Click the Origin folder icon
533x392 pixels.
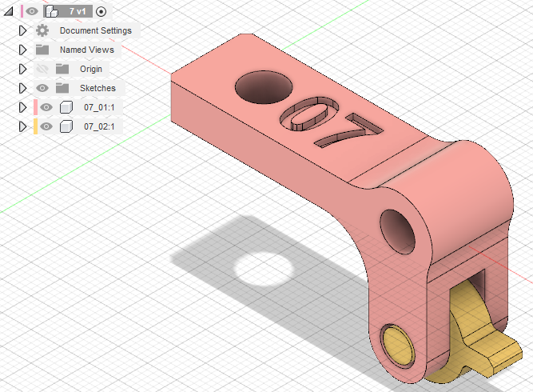point(62,69)
